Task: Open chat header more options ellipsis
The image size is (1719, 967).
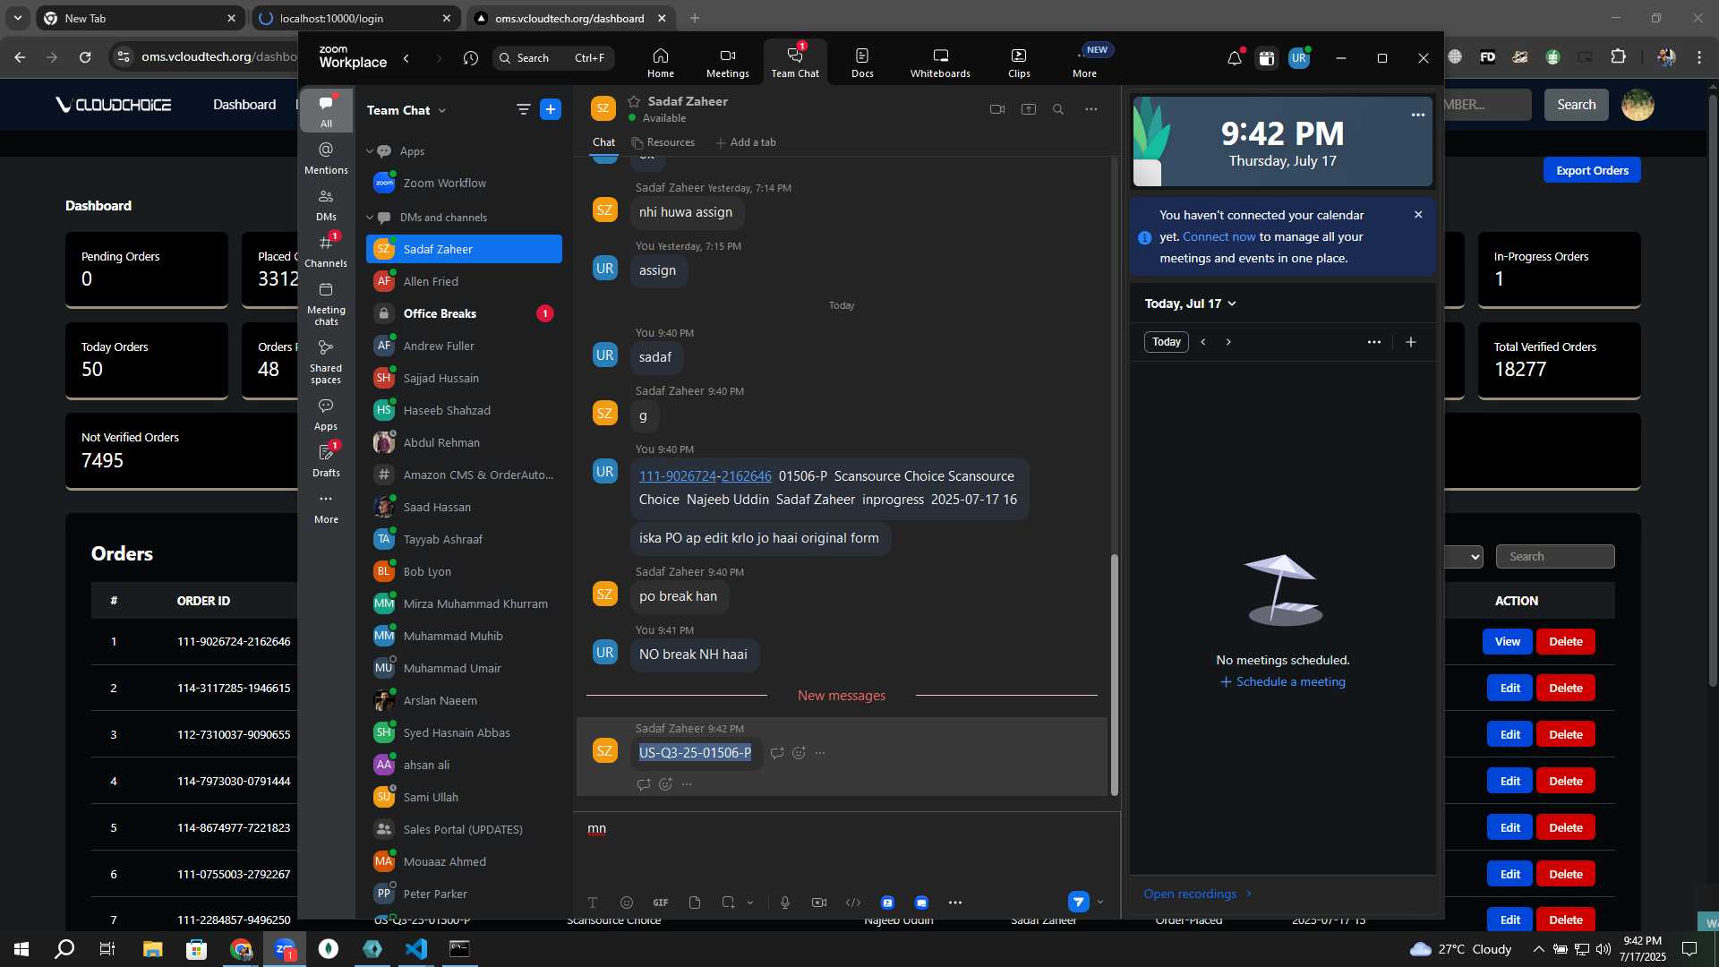Action: 1090,109
